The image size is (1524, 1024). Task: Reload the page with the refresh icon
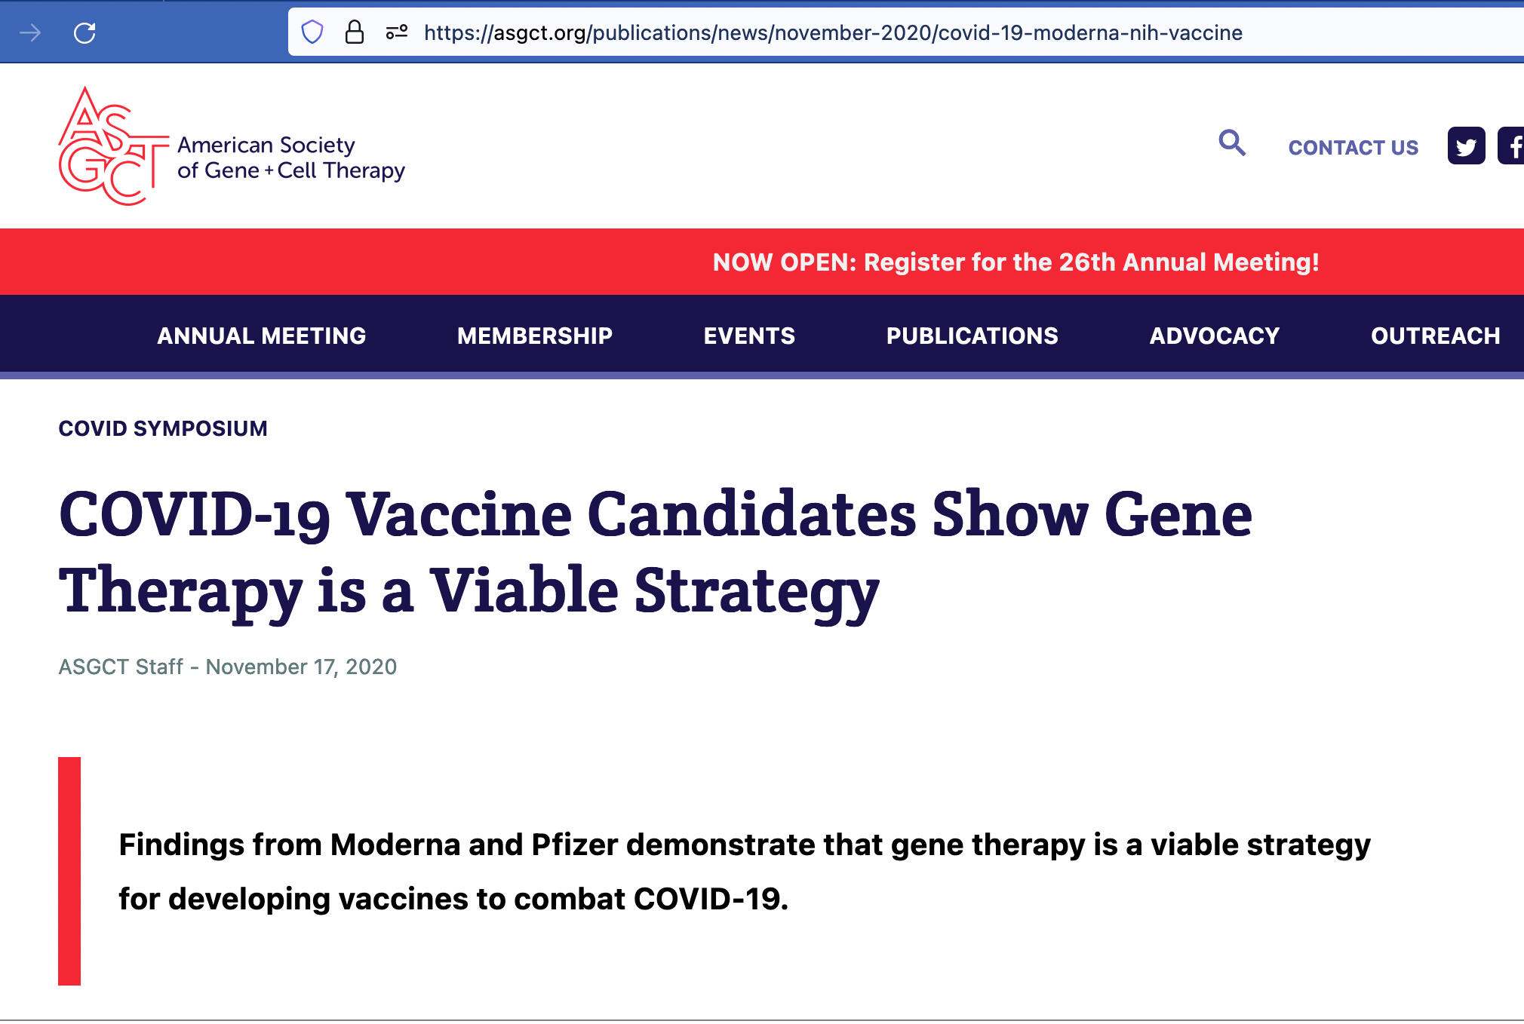84,32
